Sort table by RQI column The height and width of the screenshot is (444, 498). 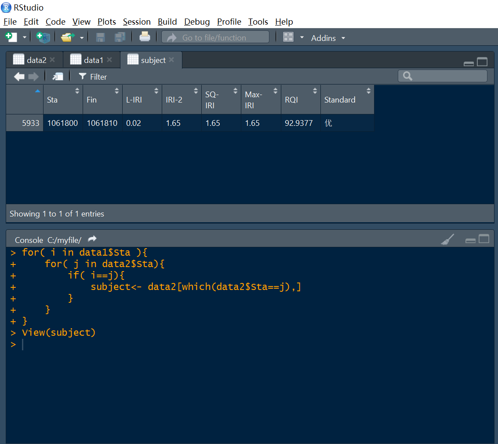(x=301, y=99)
